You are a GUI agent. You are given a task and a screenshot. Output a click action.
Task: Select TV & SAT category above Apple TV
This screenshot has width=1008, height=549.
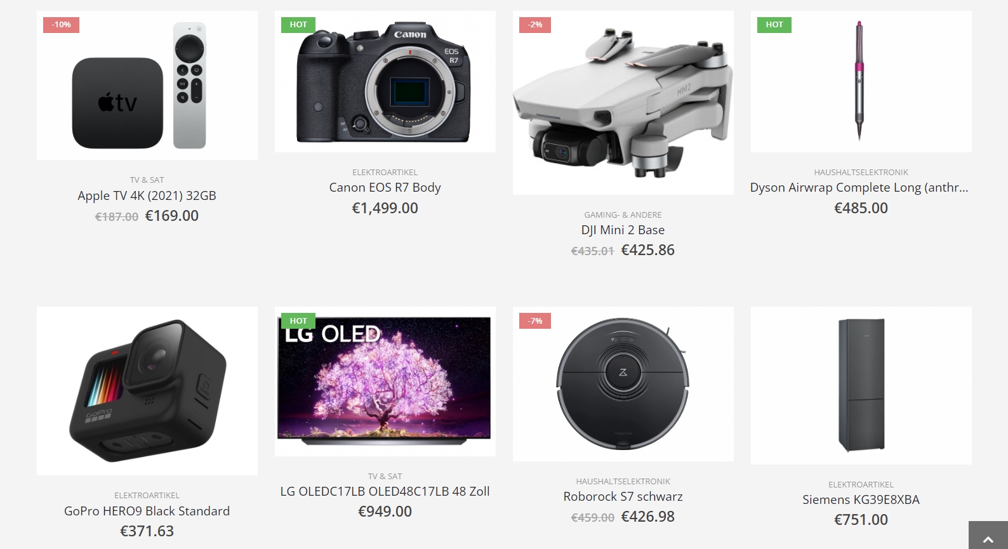[147, 180]
